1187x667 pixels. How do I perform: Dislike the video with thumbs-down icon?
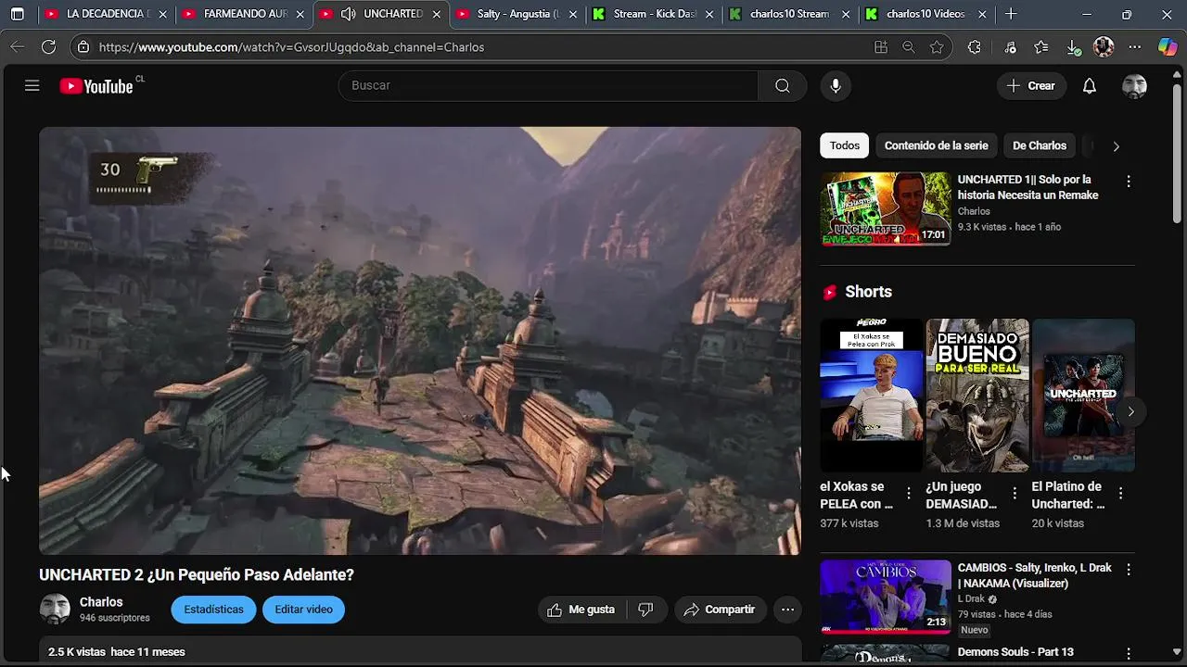click(x=645, y=610)
